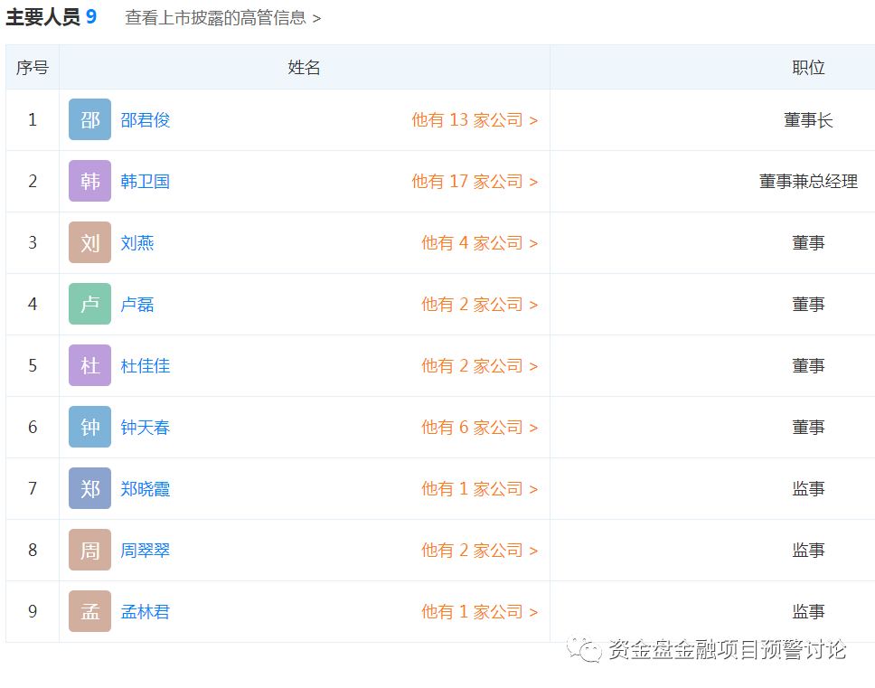
Task: Click the 姓名 column header
Action: click(x=304, y=67)
